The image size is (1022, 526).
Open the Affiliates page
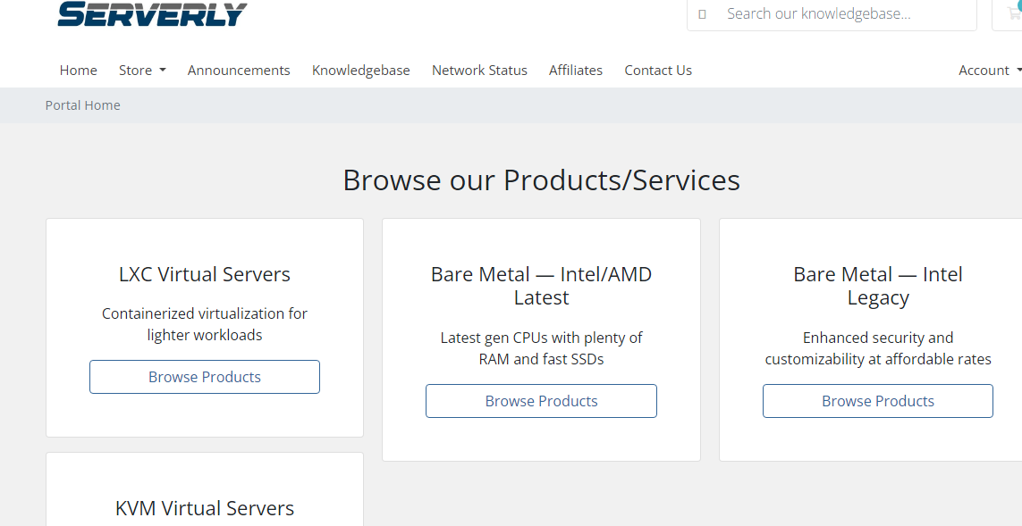click(576, 71)
